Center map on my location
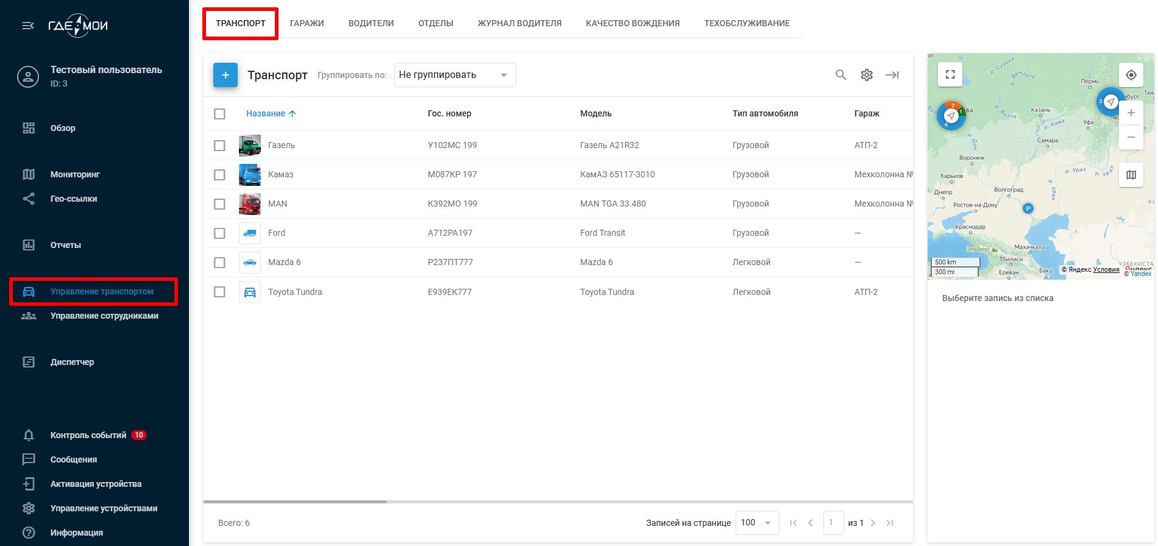The image size is (1158, 546). (1131, 75)
